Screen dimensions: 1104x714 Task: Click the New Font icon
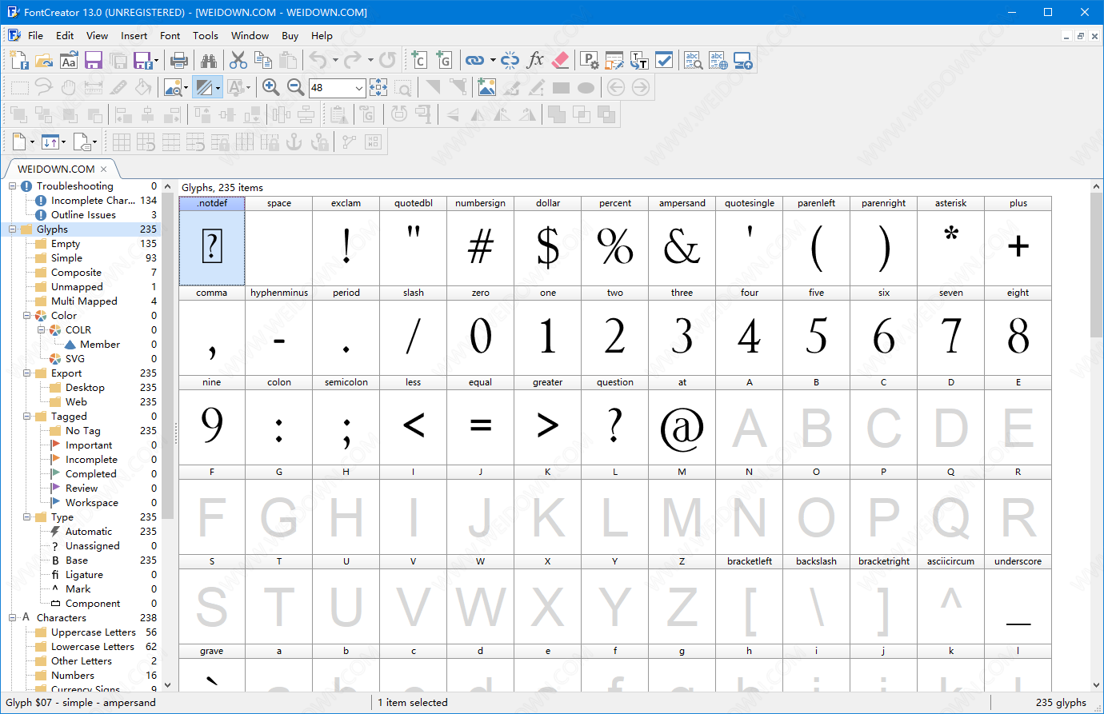point(20,60)
